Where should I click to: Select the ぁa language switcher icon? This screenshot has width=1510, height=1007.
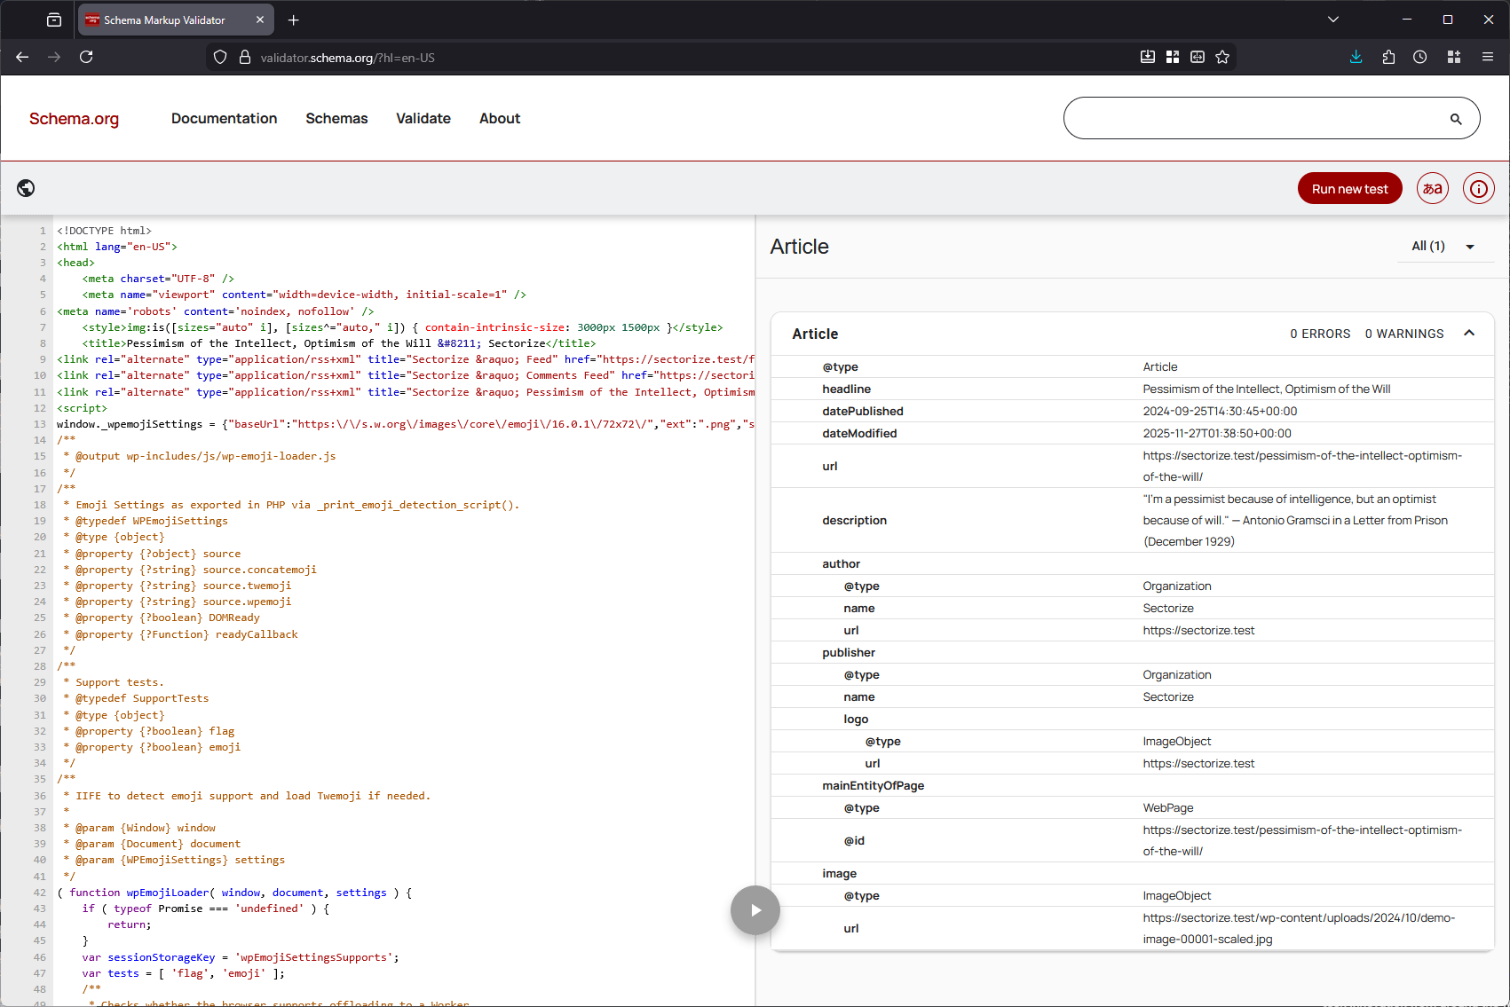point(1432,188)
